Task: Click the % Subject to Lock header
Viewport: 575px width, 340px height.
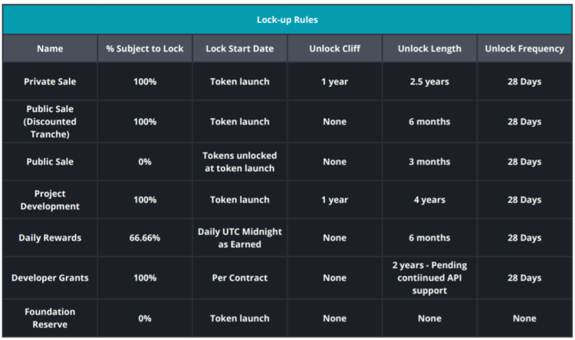Action: [145, 48]
